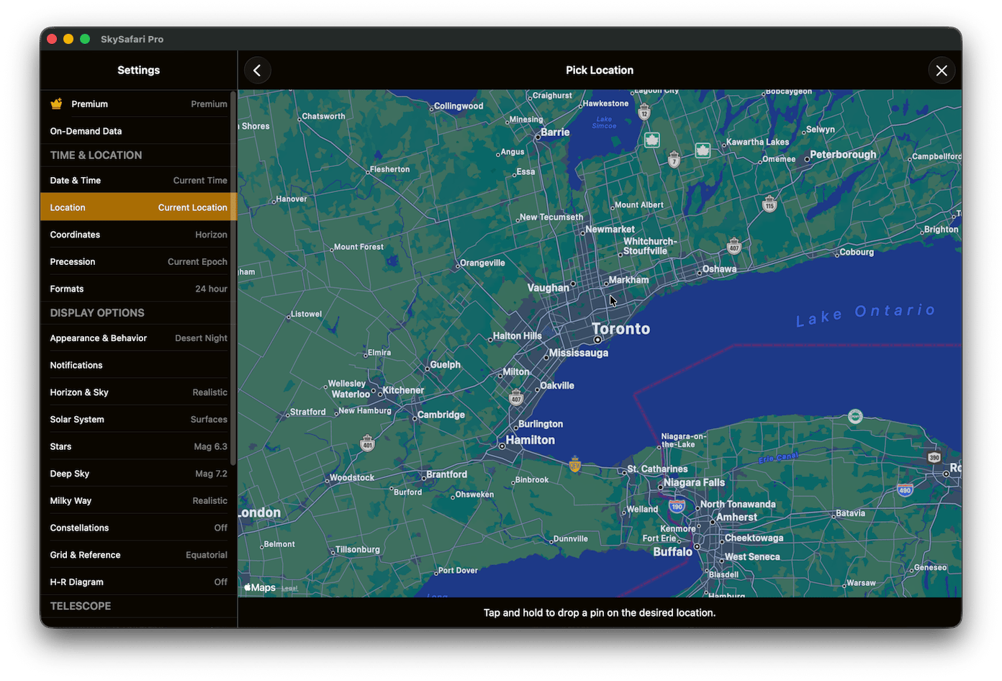Click the Tillsonburg label on the map
This screenshot has width=1002, height=681.
358,549
